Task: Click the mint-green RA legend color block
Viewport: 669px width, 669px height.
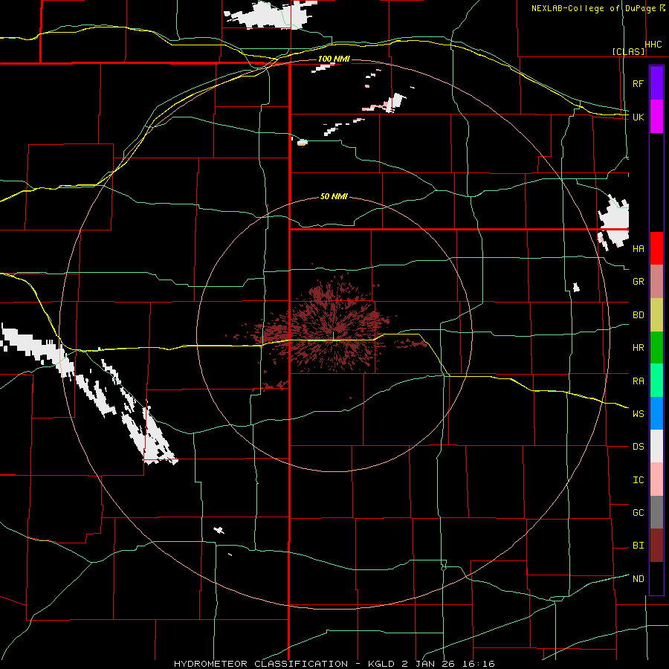Action: point(656,381)
